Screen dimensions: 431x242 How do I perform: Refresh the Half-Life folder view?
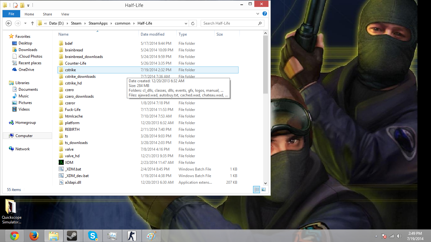193,23
